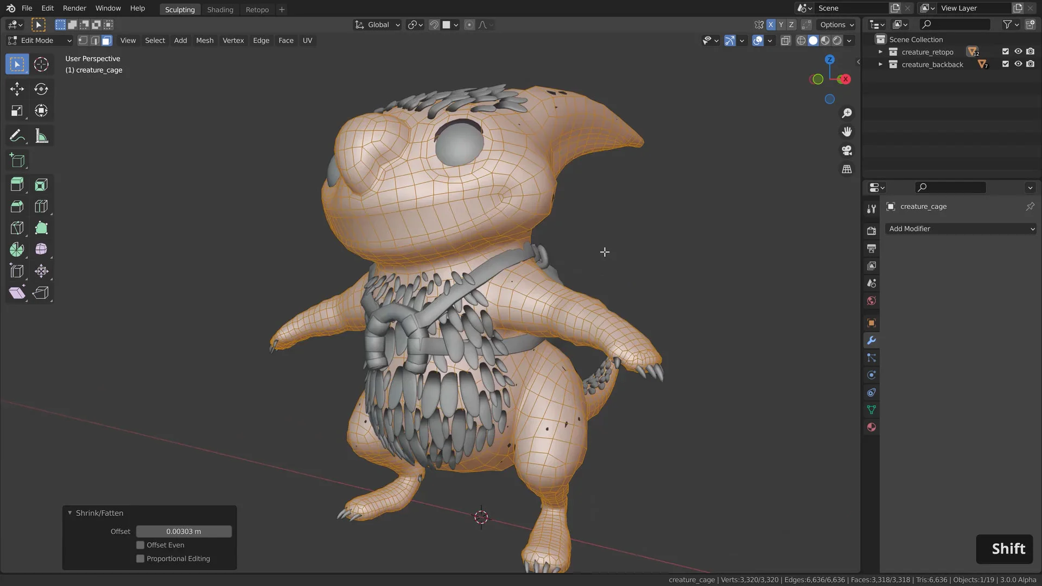Activate the Extrude Region tool
This screenshot has height=586, width=1042.
(x=17, y=185)
